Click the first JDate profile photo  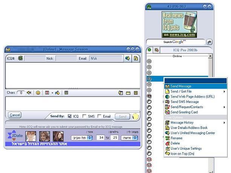pos(31,136)
